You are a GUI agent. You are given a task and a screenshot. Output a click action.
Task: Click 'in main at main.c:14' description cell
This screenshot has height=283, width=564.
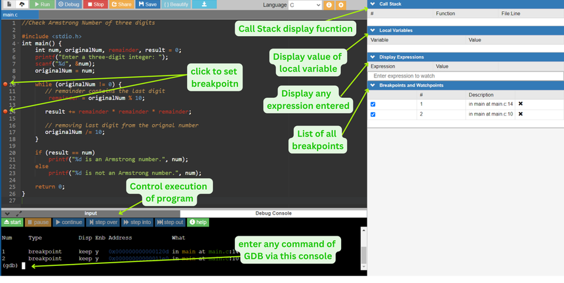(491, 104)
